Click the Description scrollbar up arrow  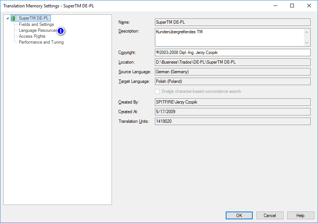[x=307, y=32]
